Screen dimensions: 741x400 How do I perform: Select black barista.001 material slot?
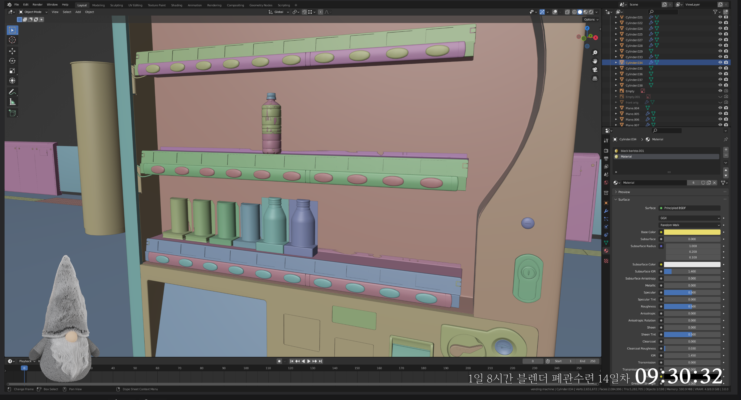632,151
